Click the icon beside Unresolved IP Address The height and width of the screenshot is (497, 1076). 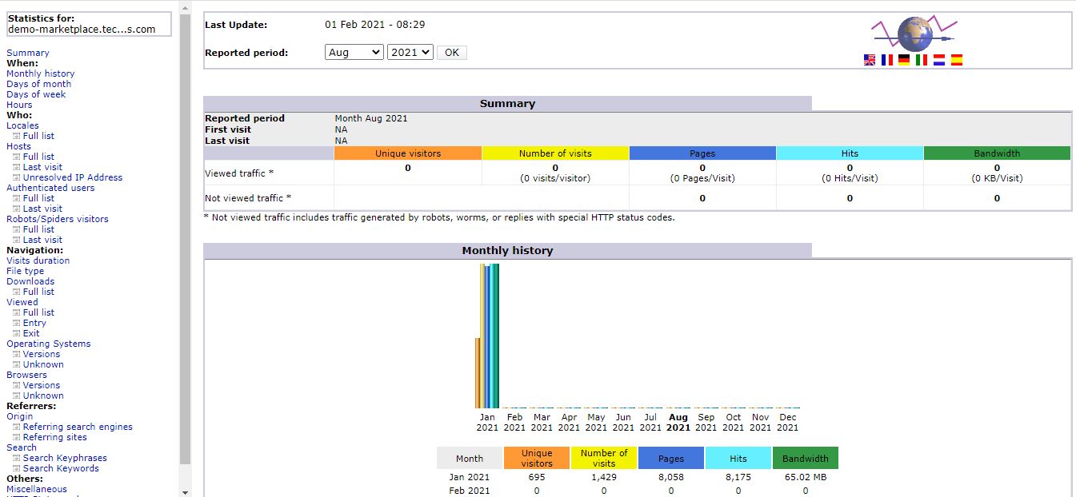click(16, 178)
